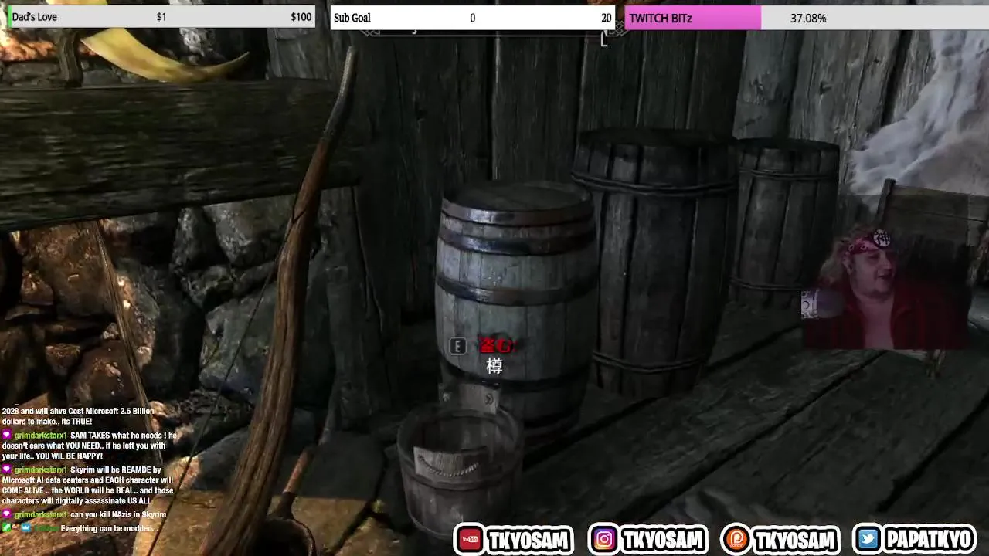
Task: Click the "Everything can be modded..." chat message
Action: 109,528
